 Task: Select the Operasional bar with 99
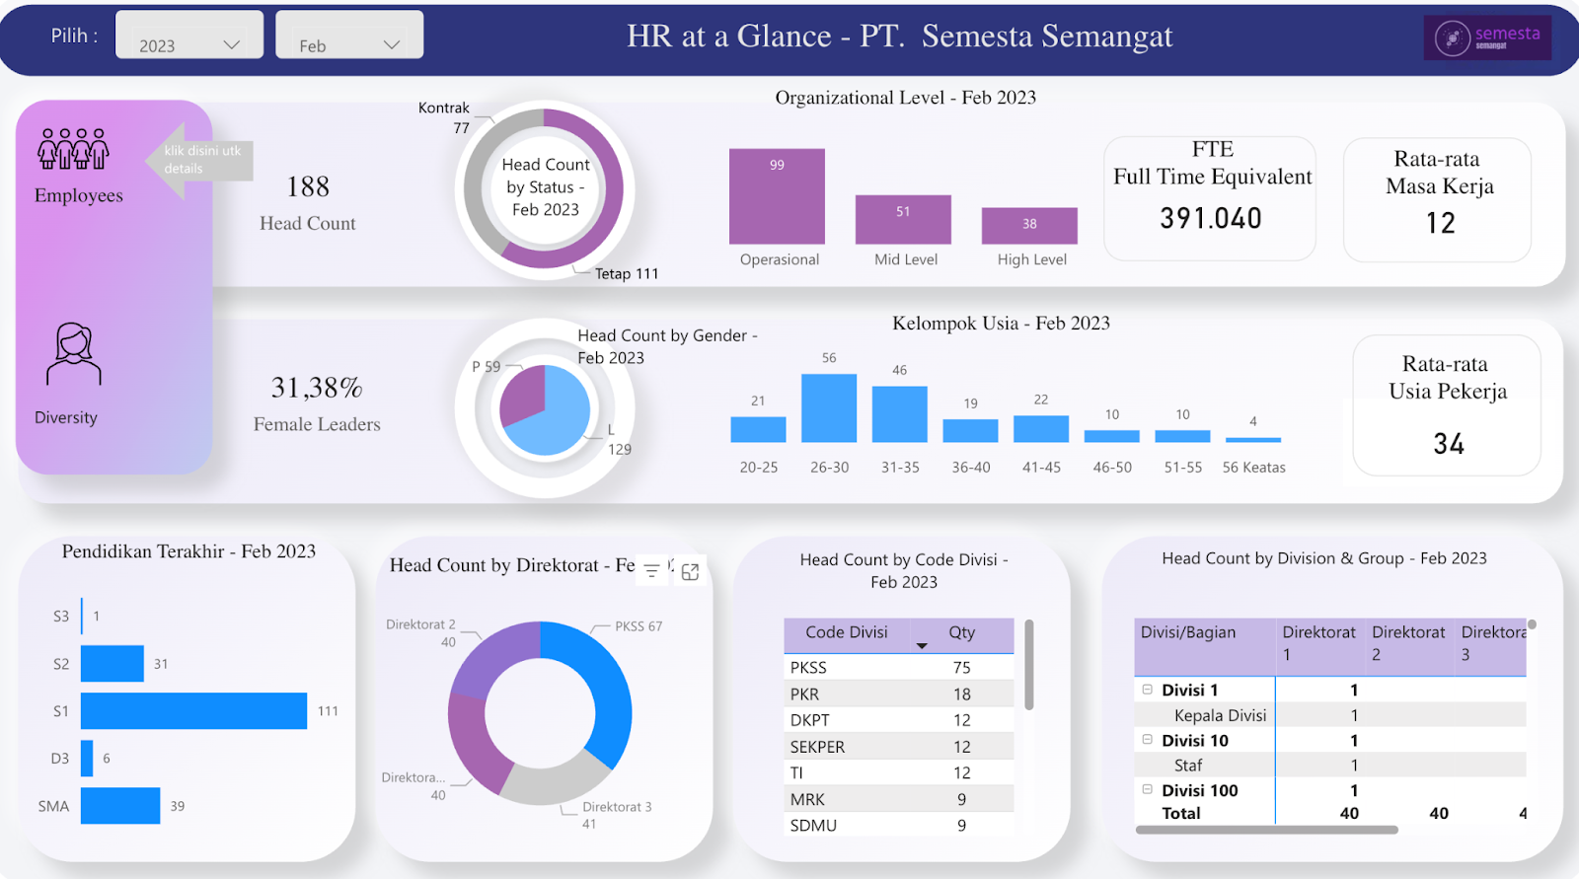pos(777,196)
